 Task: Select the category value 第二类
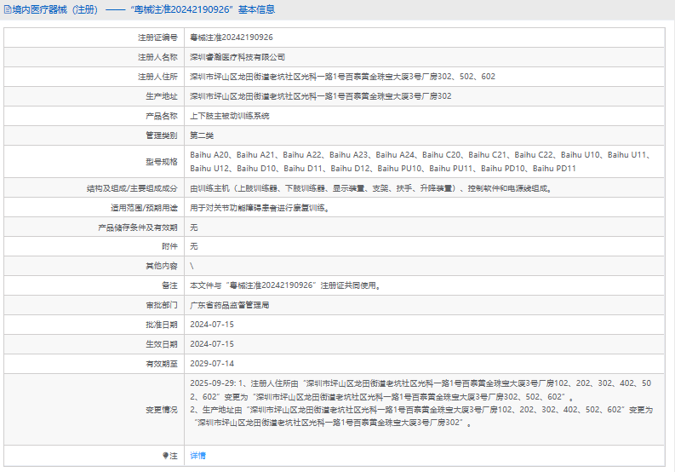tap(202, 135)
